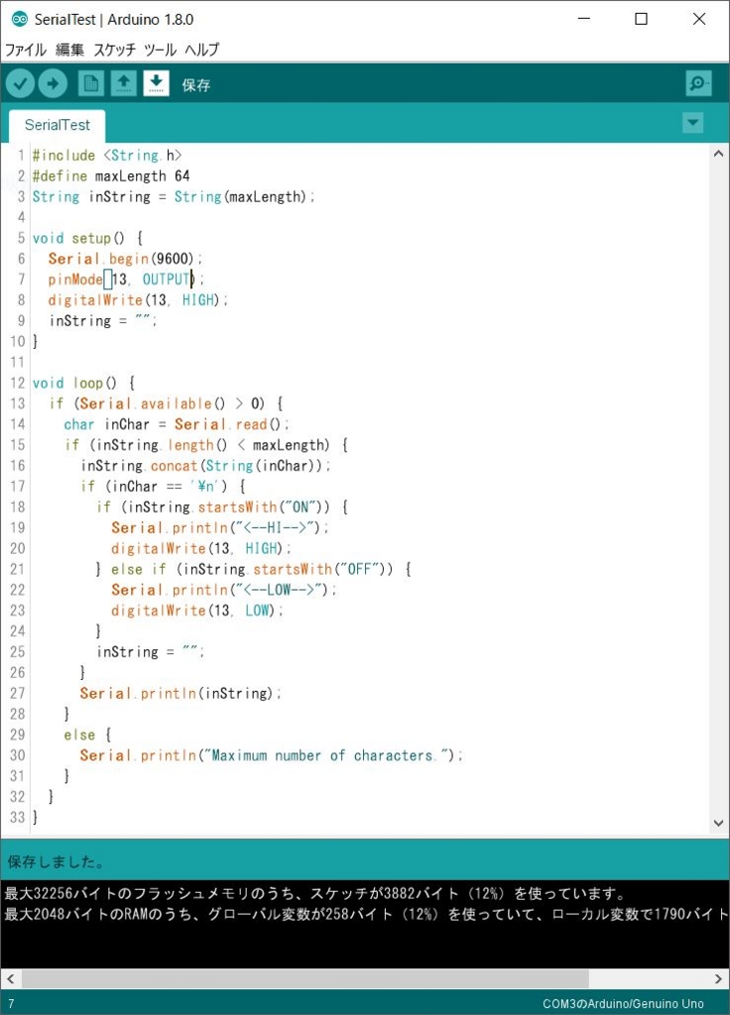The image size is (730, 1015).
Task: Click the '#include <String.h>' line
Action: click(x=107, y=156)
